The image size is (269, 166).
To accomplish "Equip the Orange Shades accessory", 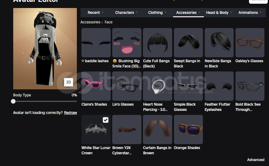I will 188,130.
